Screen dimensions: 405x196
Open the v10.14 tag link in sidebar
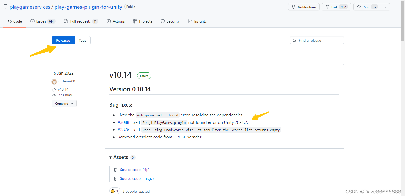(63, 89)
